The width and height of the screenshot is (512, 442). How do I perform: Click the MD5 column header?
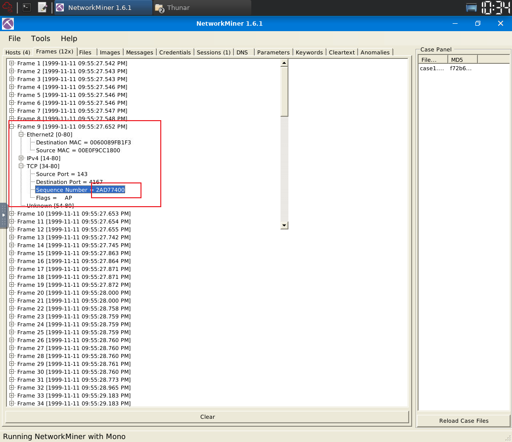pos(463,60)
